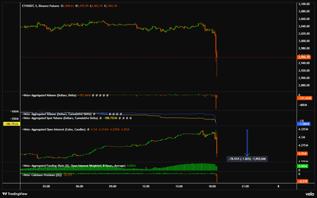Click the 4.325M open interest axis label
This screenshot has width=317, height=198.
coord(303,129)
